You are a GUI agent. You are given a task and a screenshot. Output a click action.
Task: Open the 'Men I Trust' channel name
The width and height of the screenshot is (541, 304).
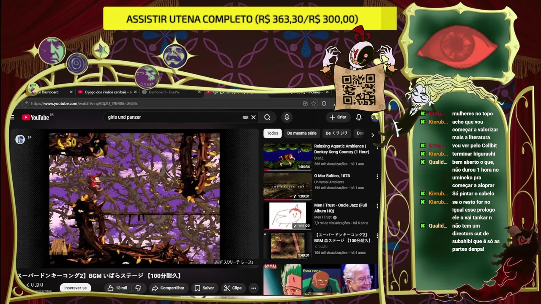coord(323,217)
